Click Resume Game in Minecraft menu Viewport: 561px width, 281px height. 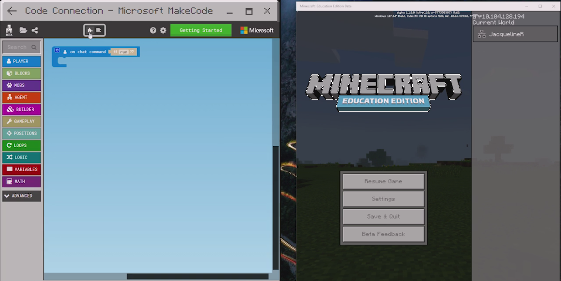[x=383, y=181]
